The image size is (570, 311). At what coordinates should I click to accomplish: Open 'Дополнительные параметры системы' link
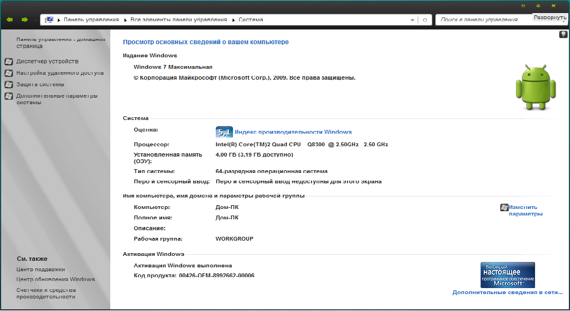pyautogui.click(x=57, y=99)
